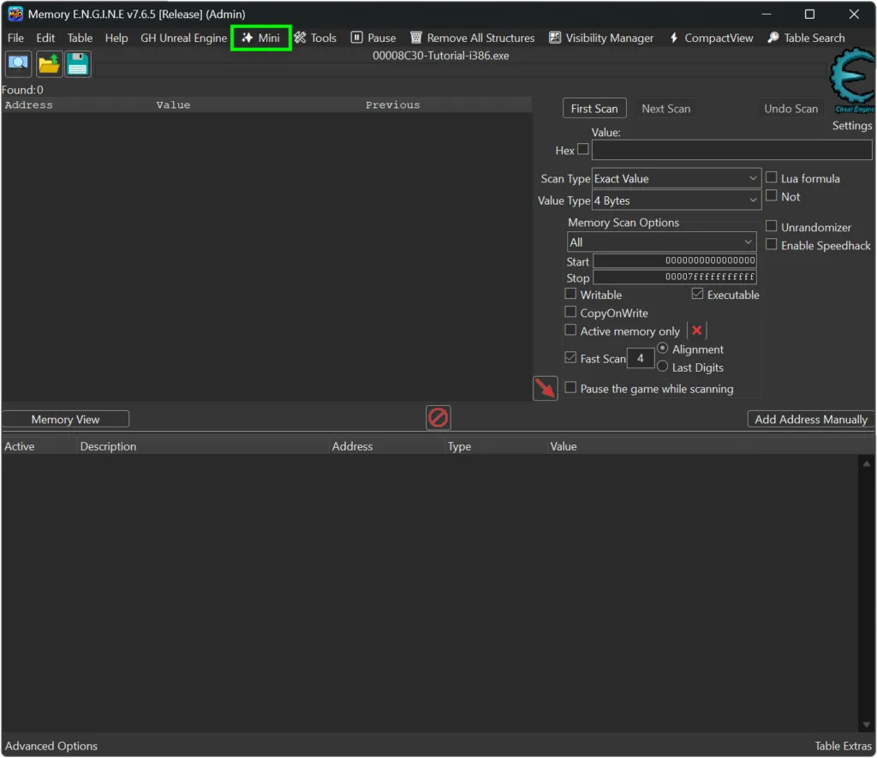Open the Edit menu

[x=45, y=38]
